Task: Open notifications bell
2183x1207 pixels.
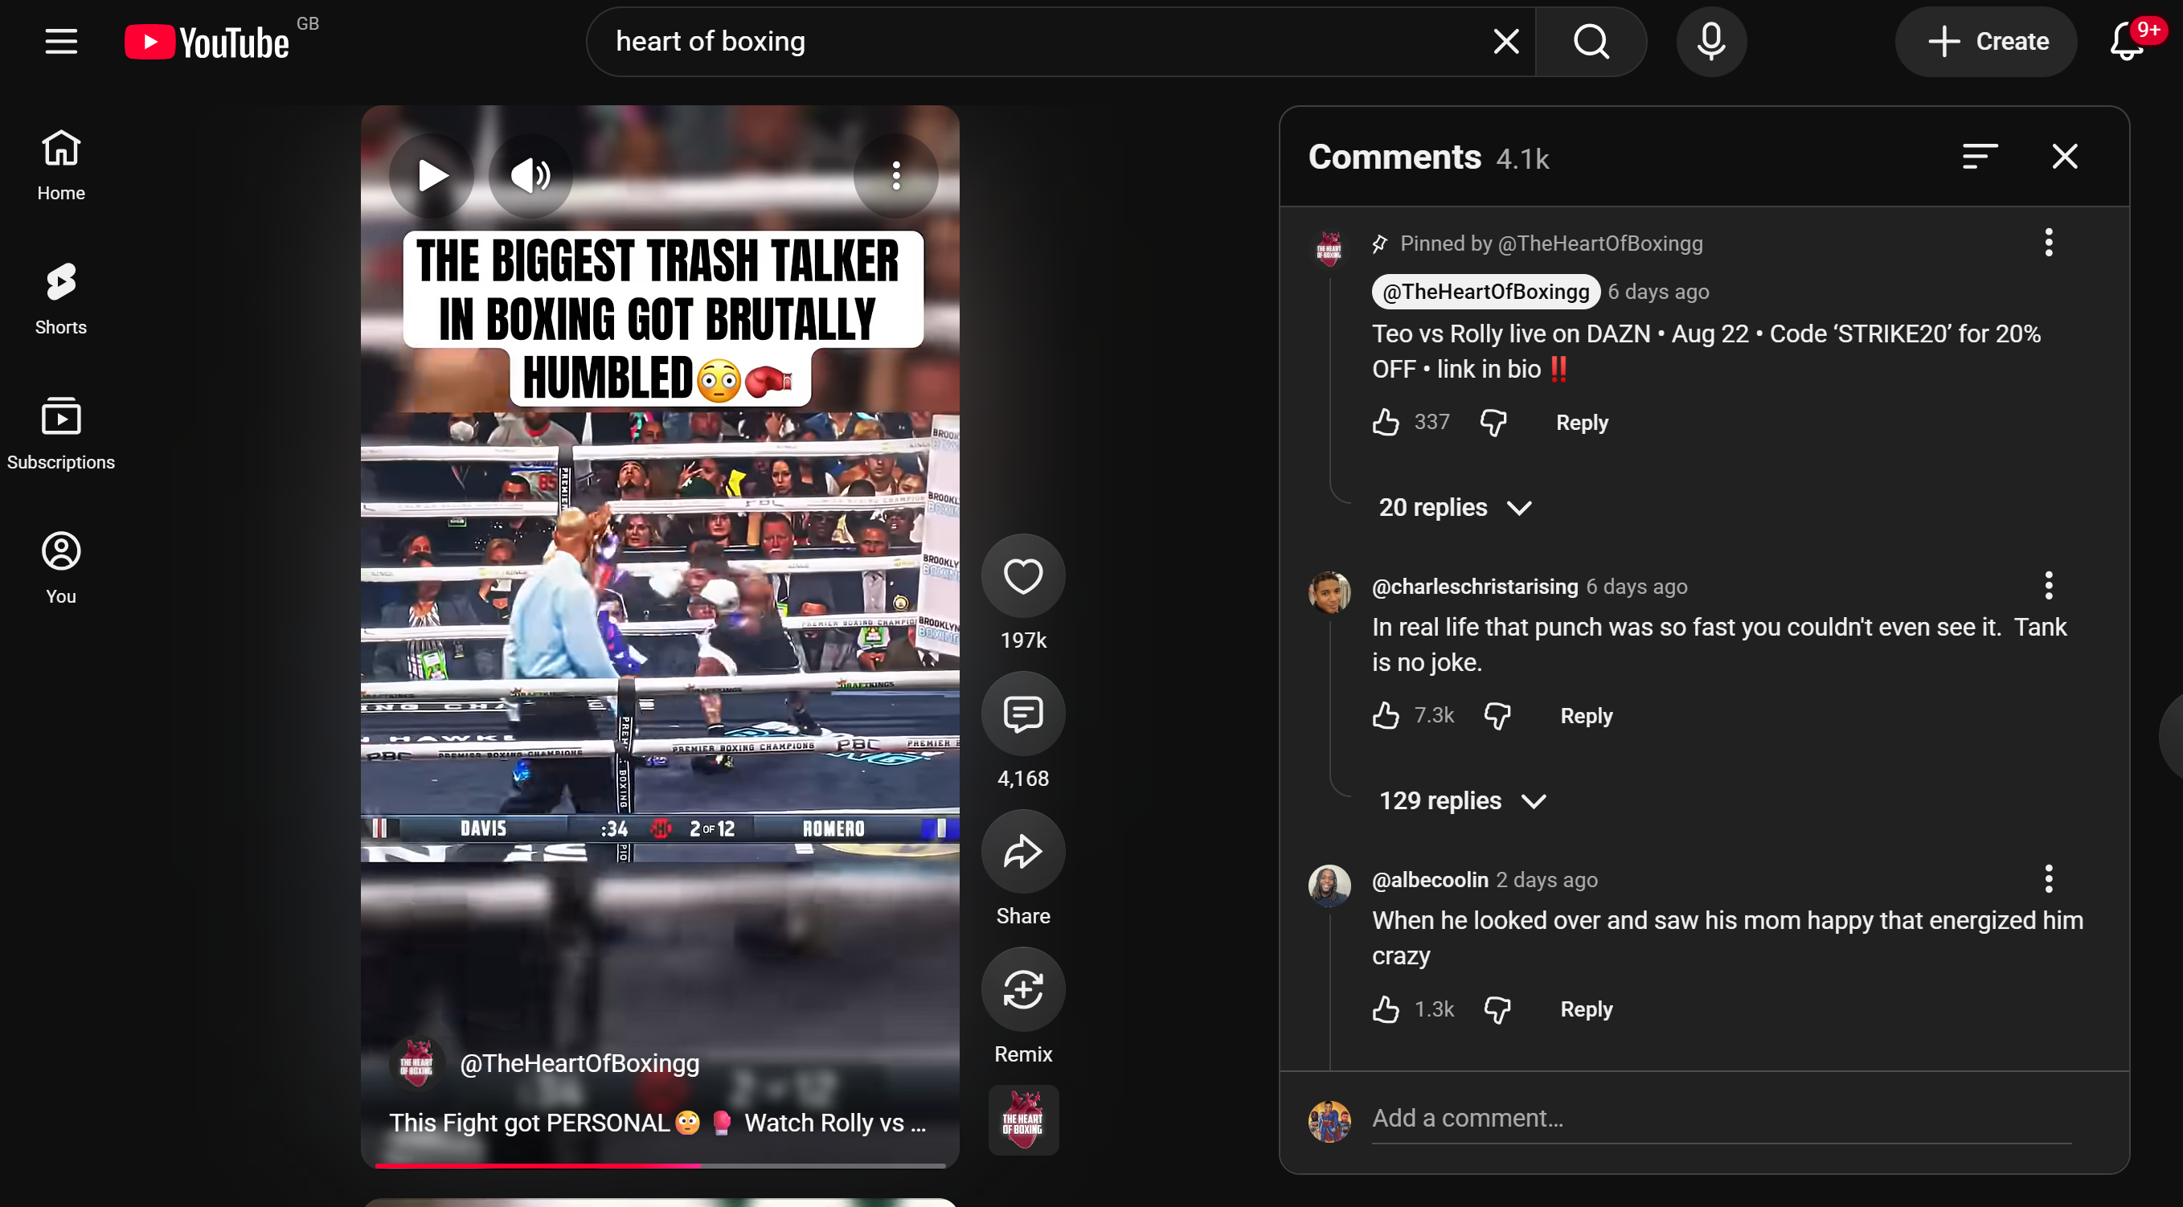Action: [2126, 41]
